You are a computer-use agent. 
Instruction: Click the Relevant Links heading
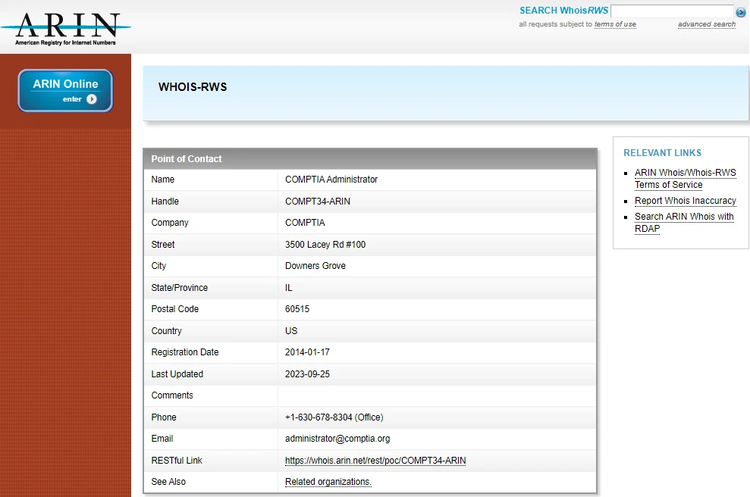662,152
